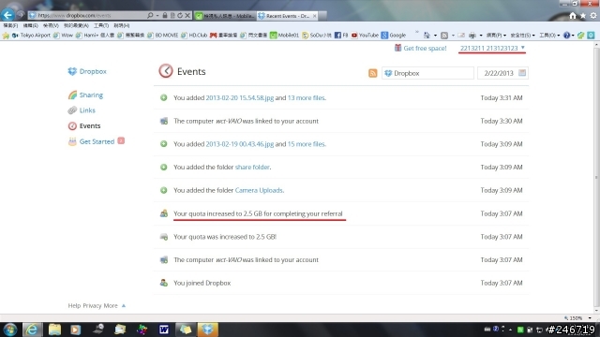Open the BD MOVIE bookmark
This screenshot has width=600, height=337.
pos(162,36)
